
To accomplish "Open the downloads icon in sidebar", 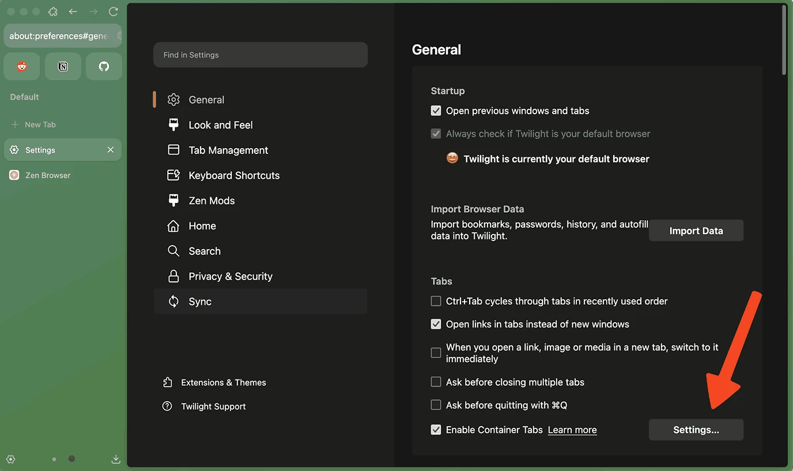I will click(x=116, y=459).
